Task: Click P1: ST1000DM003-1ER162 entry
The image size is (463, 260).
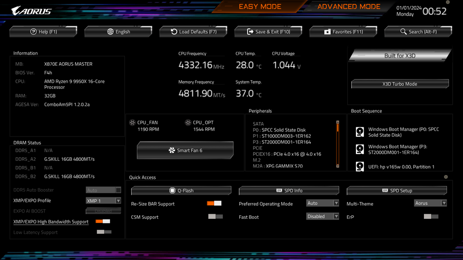Action: click(x=282, y=136)
